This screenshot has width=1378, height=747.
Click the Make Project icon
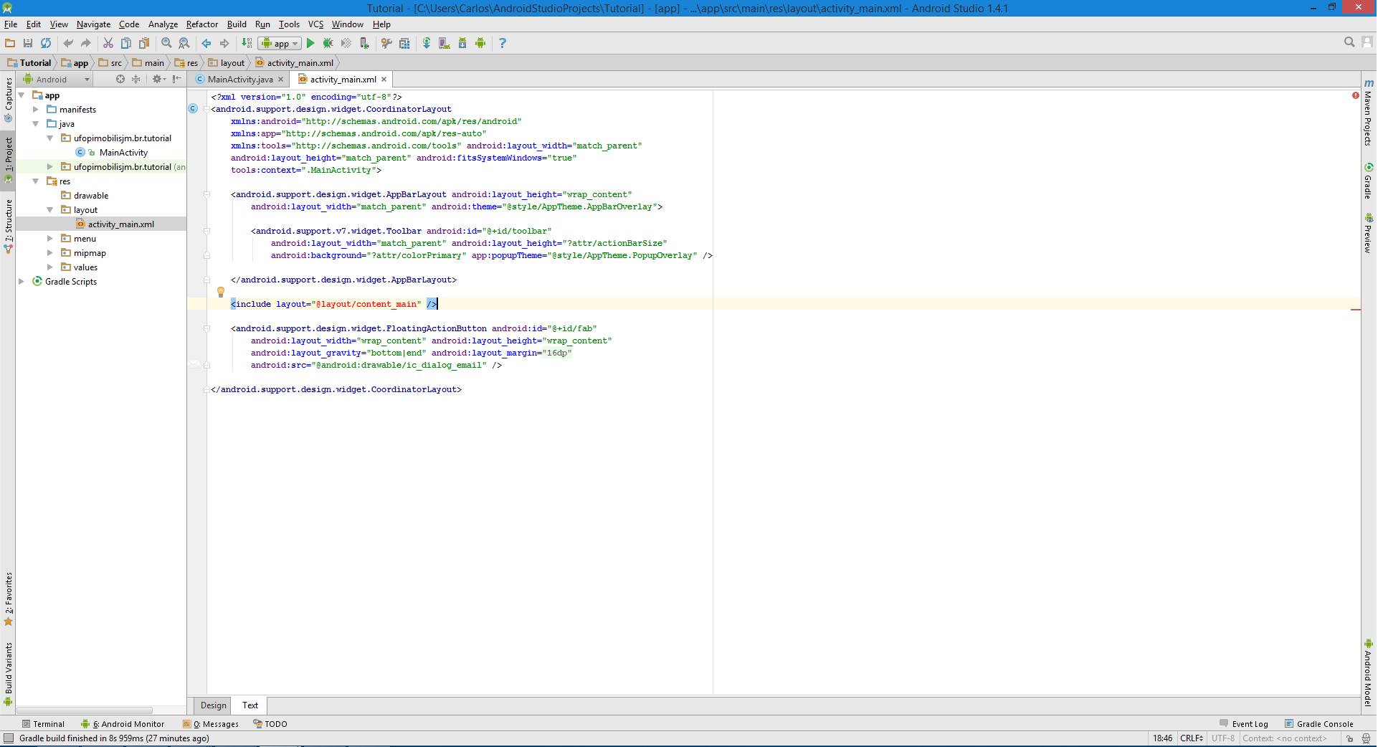pyautogui.click(x=247, y=43)
